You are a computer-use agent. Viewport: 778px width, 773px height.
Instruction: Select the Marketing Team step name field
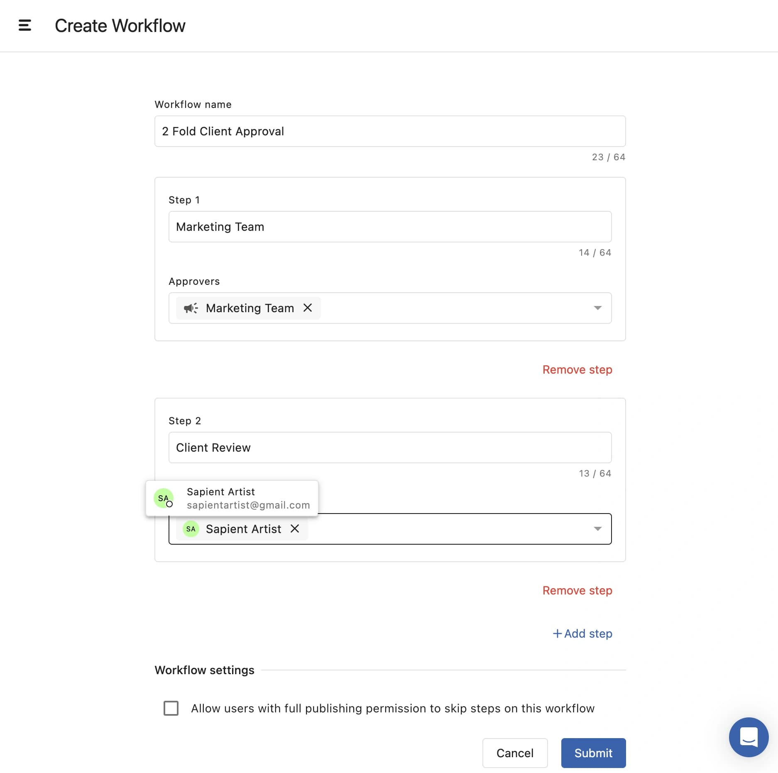pyautogui.click(x=390, y=227)
